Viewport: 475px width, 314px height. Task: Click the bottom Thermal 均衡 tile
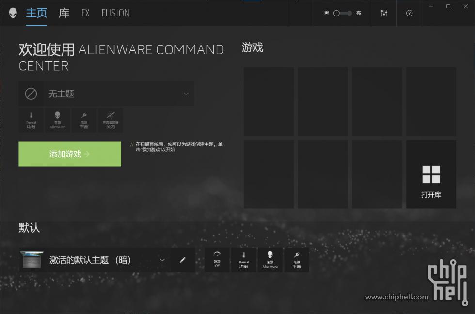point(243,260)
